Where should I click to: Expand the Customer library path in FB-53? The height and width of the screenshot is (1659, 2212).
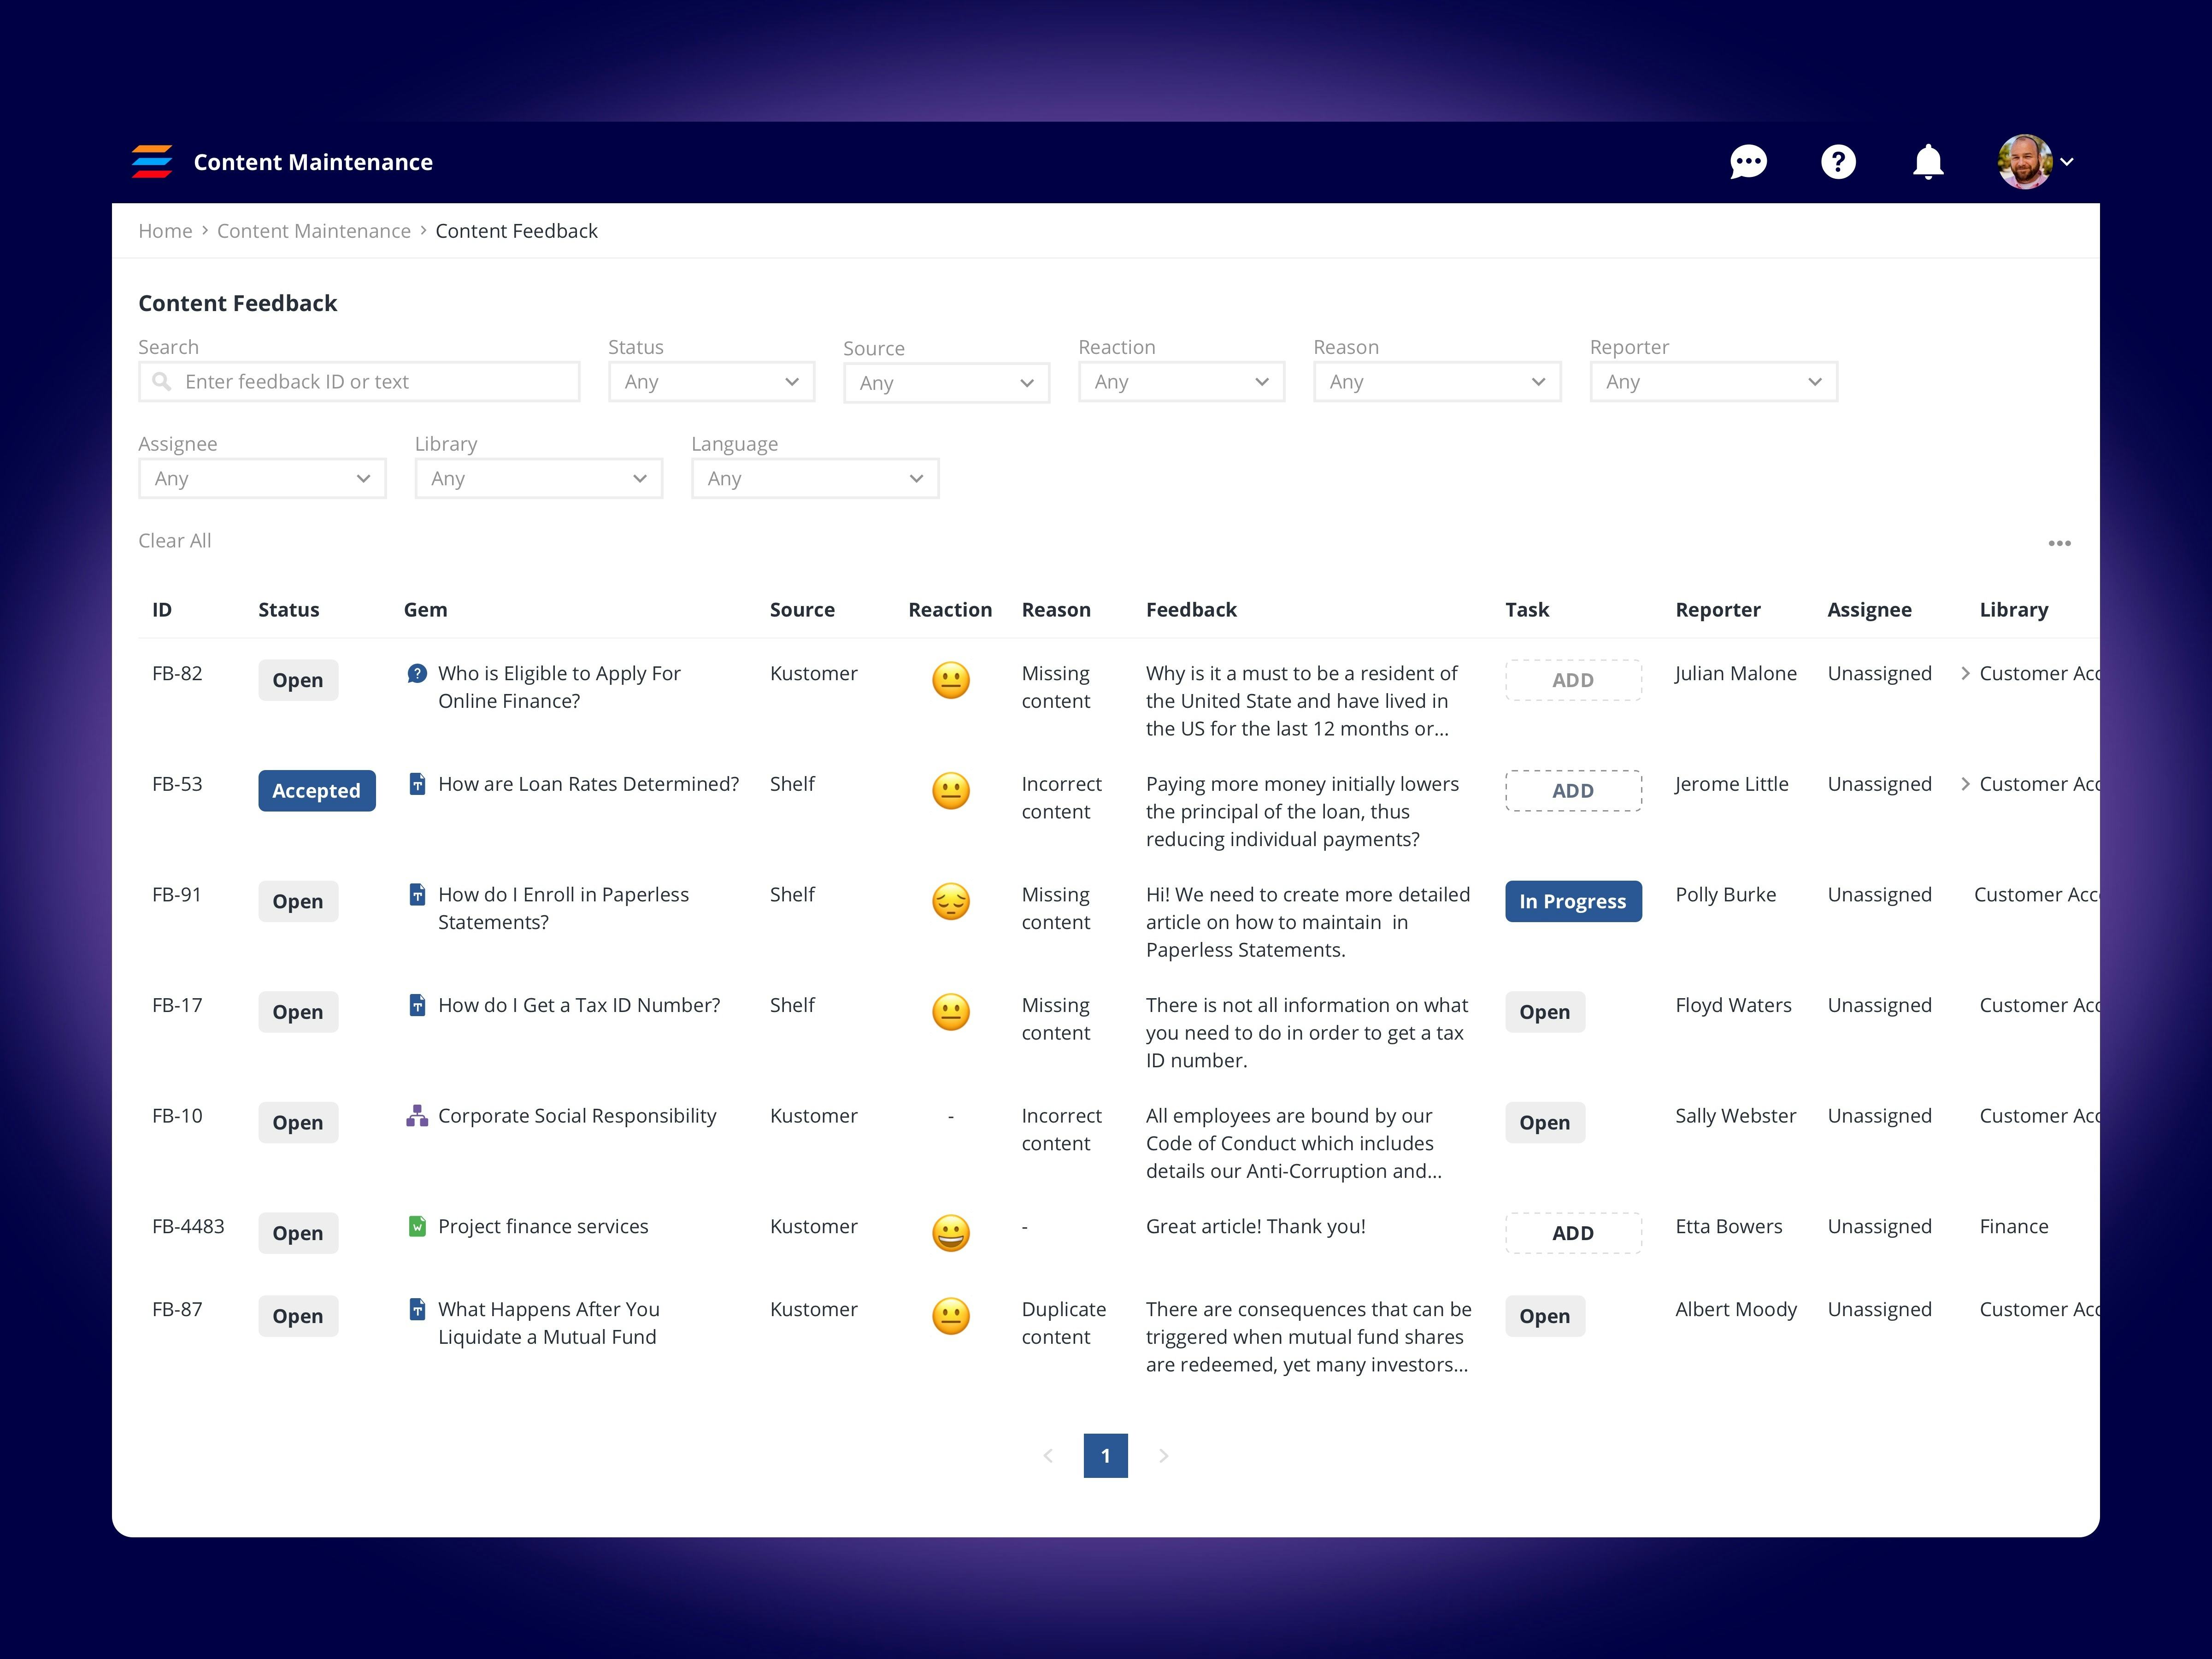(x=1965, y=784)
